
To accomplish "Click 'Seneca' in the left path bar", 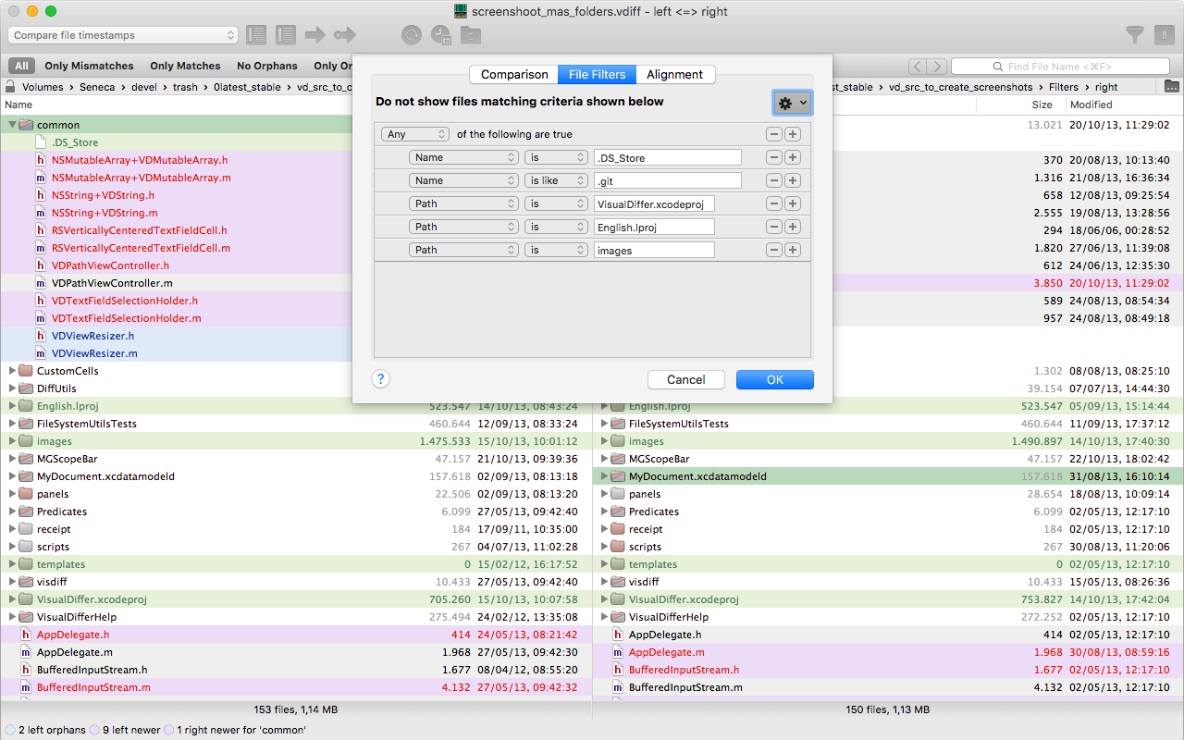I will [97, 87].
